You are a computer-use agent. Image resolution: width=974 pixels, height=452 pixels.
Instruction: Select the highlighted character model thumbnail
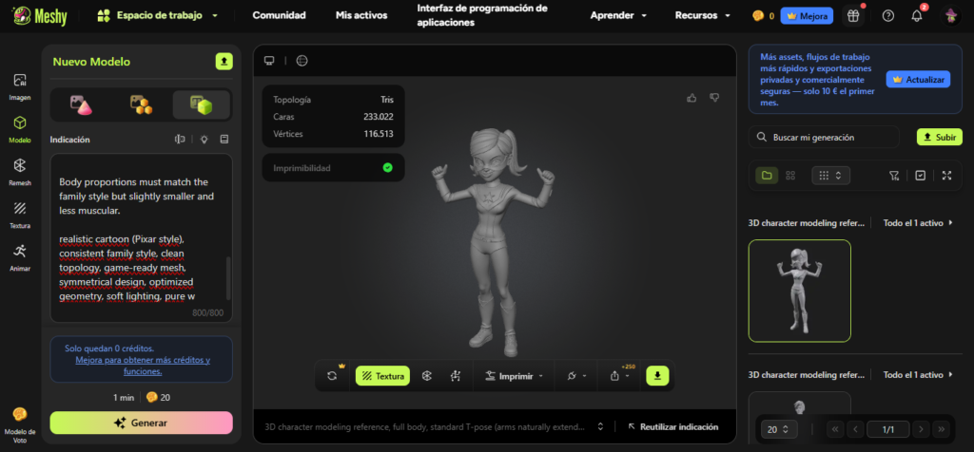pos(799,291)
